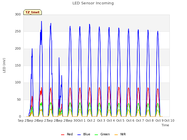Click the Sep 30 x-axis tick label
Screen dimensions: 187x140
(x=72, y=120)
